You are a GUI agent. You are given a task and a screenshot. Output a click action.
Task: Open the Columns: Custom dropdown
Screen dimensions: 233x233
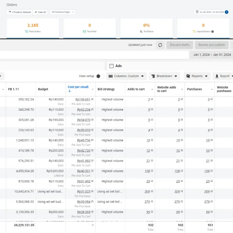[126, 76]
